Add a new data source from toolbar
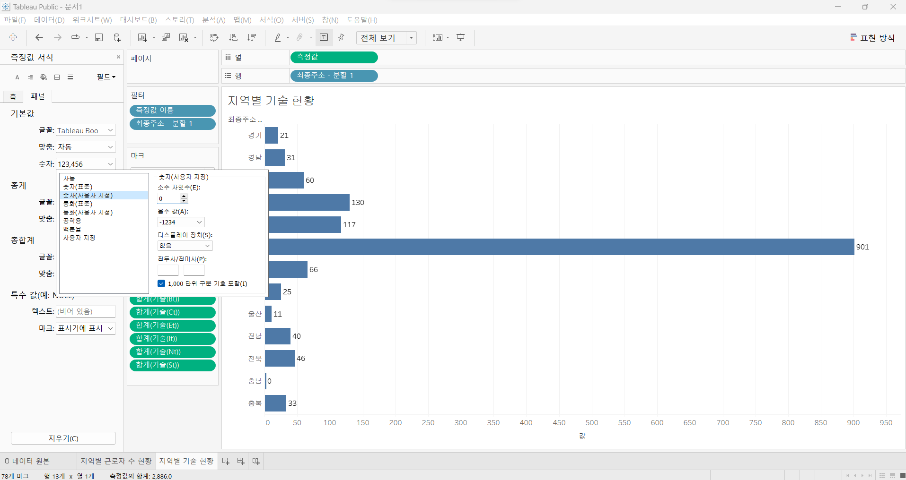 click(117, 37)
